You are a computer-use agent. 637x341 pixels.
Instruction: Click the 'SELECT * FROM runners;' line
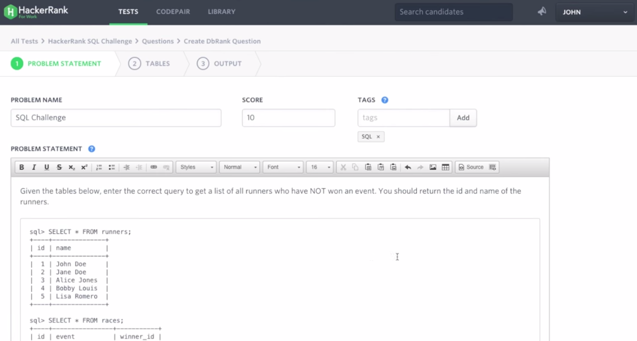point(80,232)
